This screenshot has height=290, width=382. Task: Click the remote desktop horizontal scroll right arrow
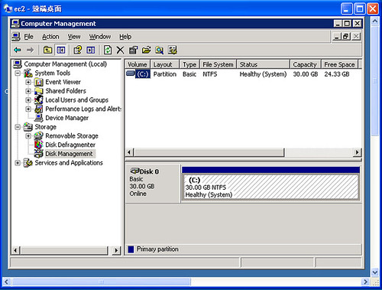[366, 282]
